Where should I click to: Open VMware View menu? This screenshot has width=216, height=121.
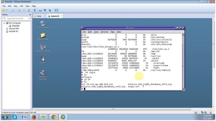pyautogui.click(x=16, y=6)
